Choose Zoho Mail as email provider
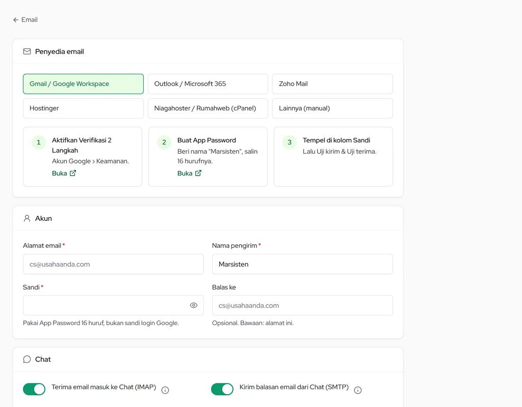The width and height of the screenshot is (522, 407). pyautogui.click(x=332, y=84)
